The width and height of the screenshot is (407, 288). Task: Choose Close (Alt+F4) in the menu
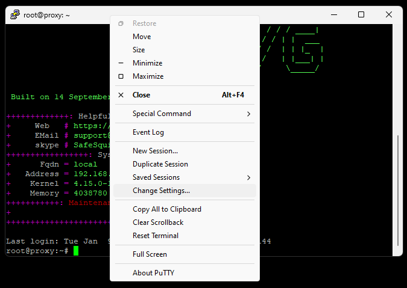click(185, 95)
